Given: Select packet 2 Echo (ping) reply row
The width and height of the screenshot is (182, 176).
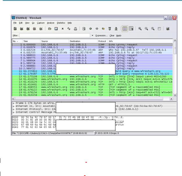Looking at the screenshot, I should 92,47.
